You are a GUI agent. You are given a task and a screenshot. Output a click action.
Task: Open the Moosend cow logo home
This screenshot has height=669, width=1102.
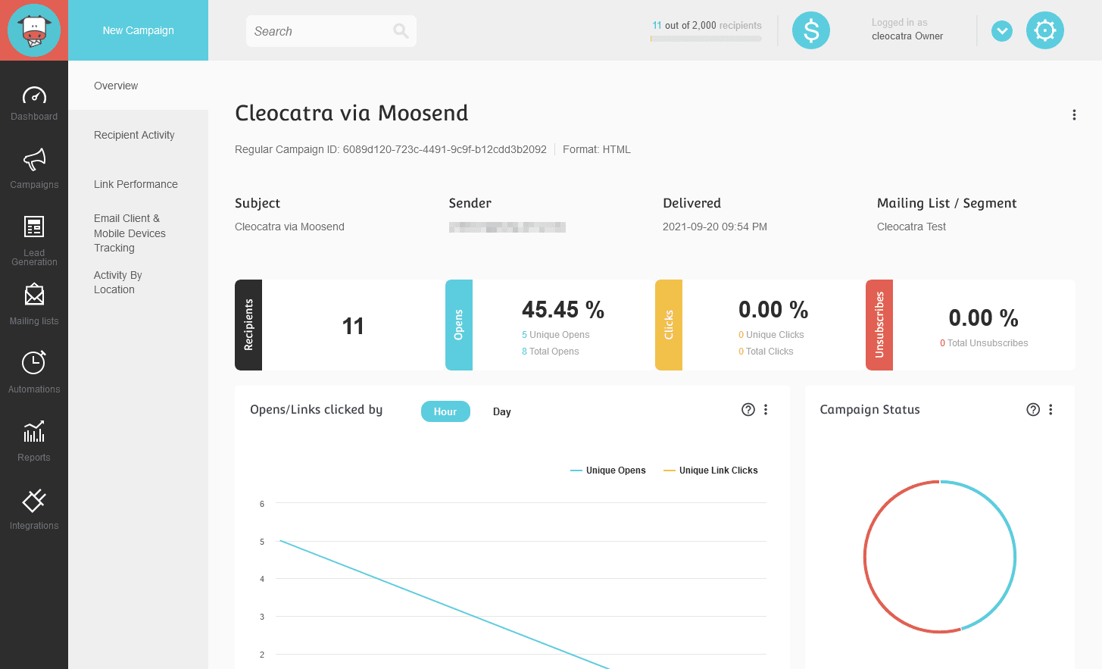[x=34, y=30]
